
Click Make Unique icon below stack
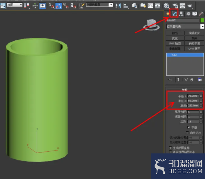[x=186, y=79]
